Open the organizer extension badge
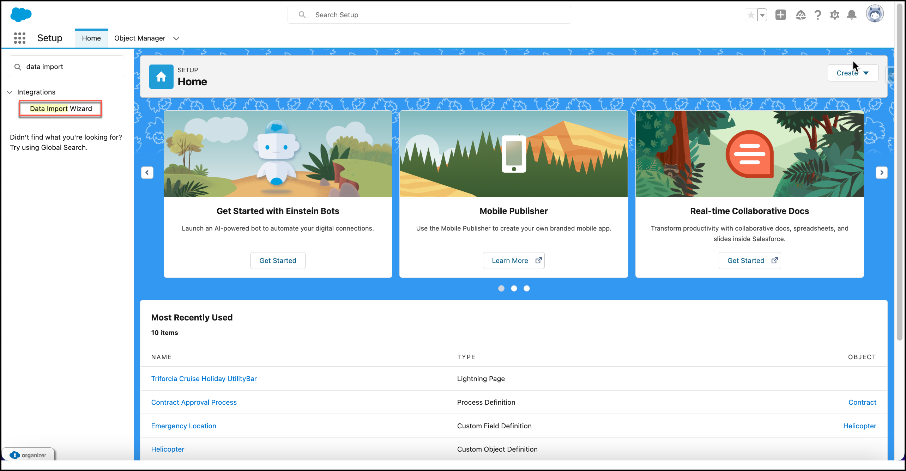 tap(28, 455)
